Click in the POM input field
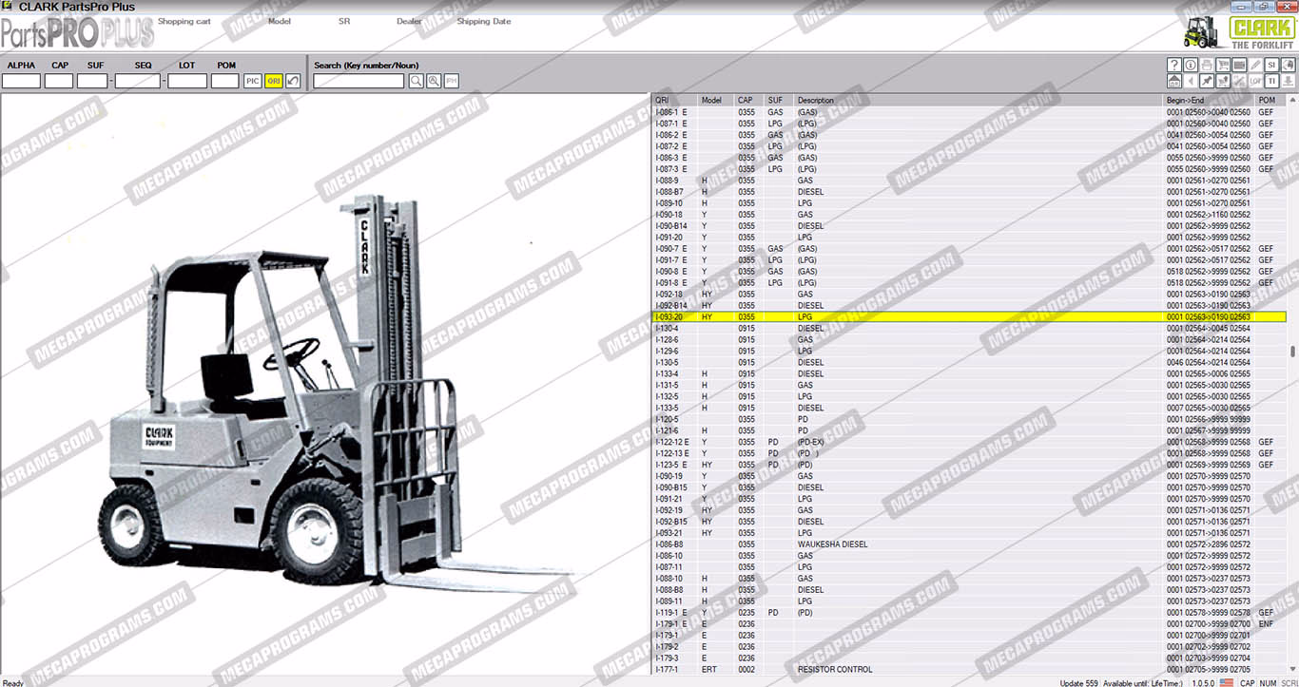The height and width of the screenshot is (687, 1299). [x=224, y=81]
